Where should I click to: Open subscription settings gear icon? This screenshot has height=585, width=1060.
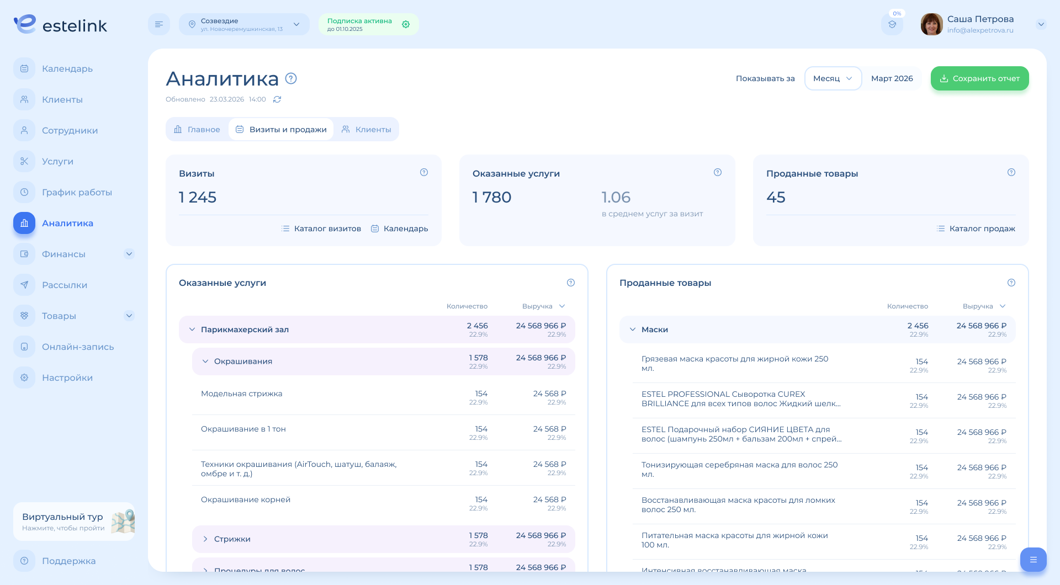click(x=406, y=24)
